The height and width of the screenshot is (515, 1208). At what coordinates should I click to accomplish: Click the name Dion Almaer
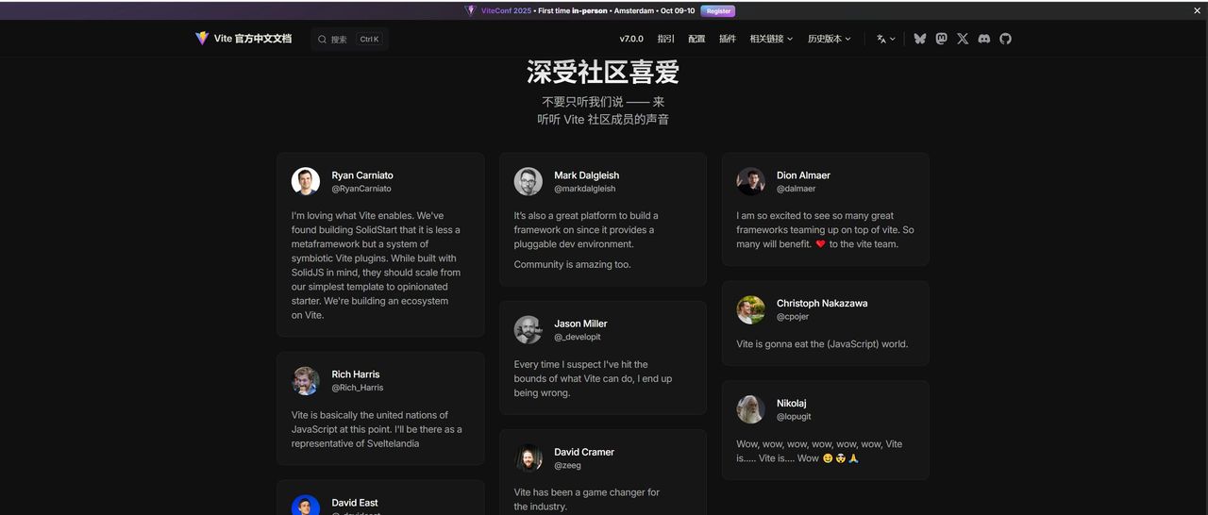[803, 175]
